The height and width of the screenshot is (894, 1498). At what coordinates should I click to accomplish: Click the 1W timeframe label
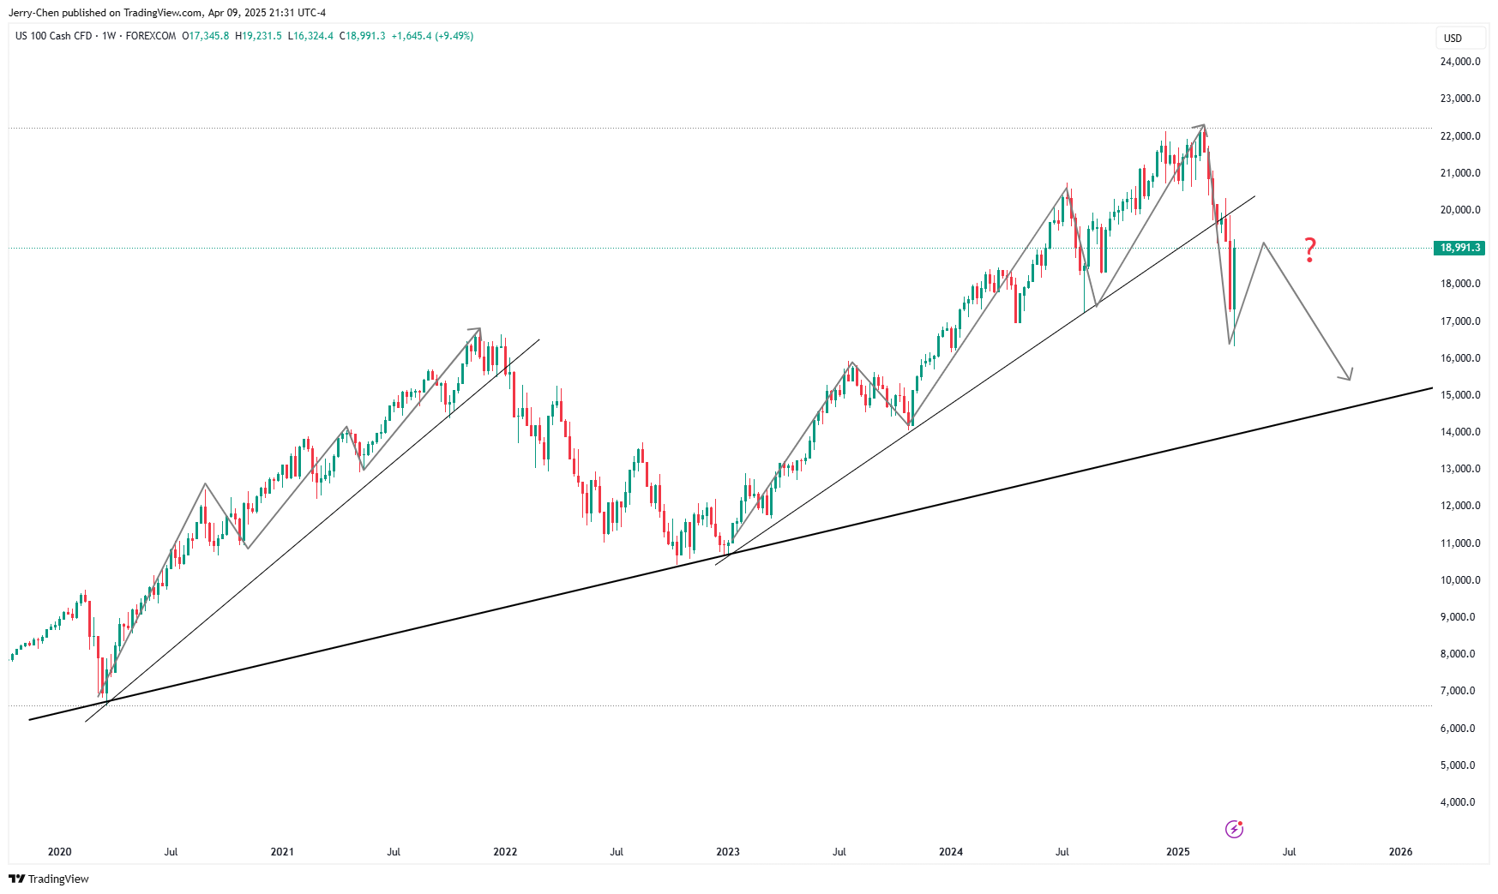pyautogui.click(x=109, y=36)
